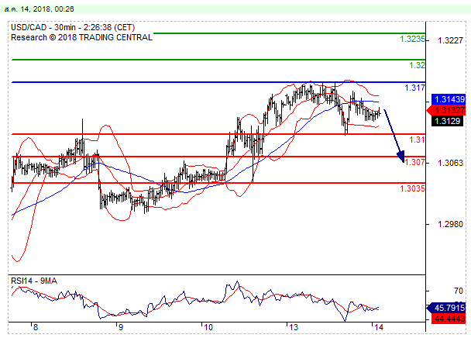Click date label 9 on time axis
This screenshot has width=471, height=338.
[x=120, y=327]
